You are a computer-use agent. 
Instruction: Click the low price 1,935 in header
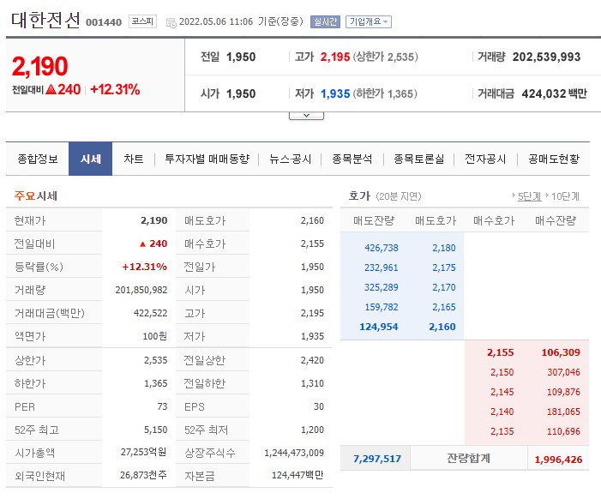point(335,93)
